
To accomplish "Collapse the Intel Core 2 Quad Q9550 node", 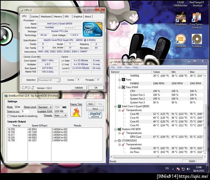I will click(115, 106).
